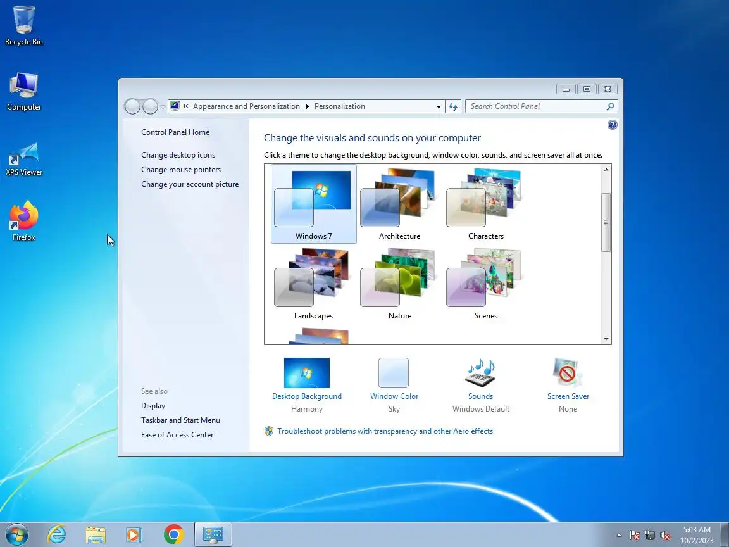The width and height of the screenshot is (729, 547).
Task: Open the Display link under See also
Action: click(153, 406)
